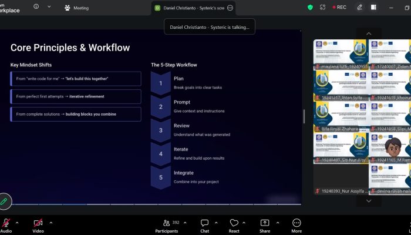Select the 19241858_Slipi participant thumbnail

(x=390, y=117)
